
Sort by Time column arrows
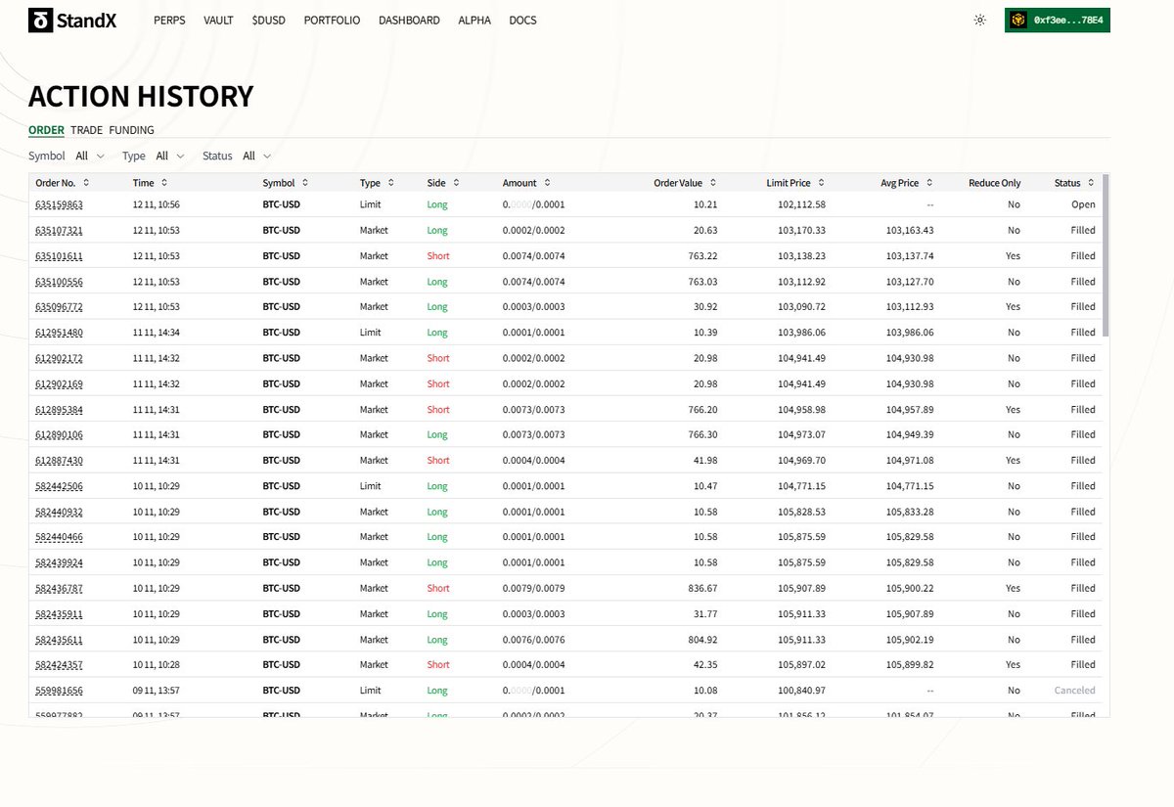click(163, 183)
